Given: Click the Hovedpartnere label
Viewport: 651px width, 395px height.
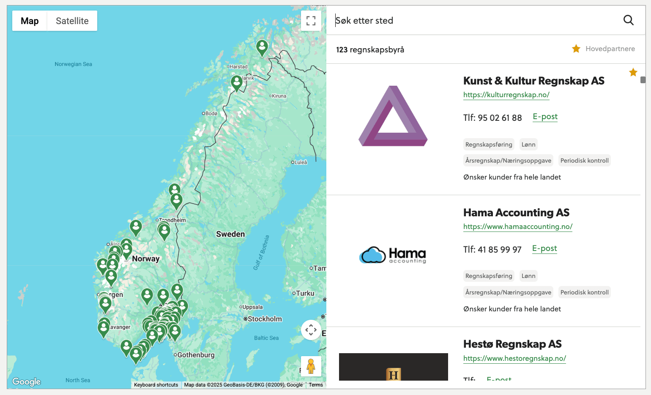Looking at the screenshot, I should click(610, 49).
